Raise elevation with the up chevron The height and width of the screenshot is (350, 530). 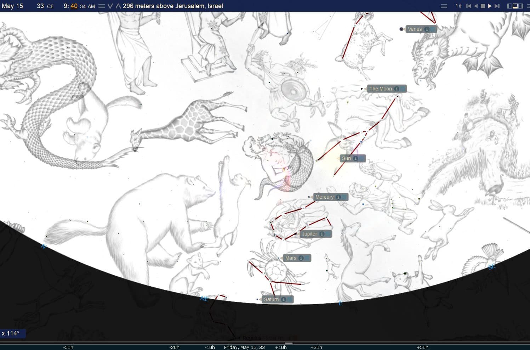(x=118, y=6)
